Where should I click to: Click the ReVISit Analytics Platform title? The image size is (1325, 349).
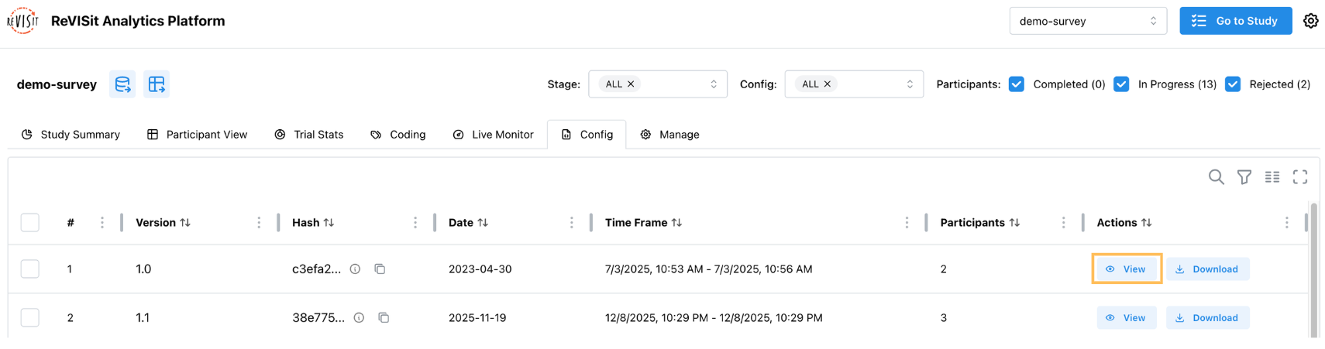tap(138, 21)
